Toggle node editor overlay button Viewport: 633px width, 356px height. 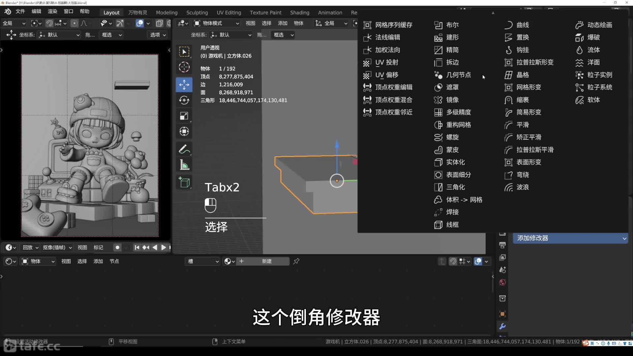478,261
